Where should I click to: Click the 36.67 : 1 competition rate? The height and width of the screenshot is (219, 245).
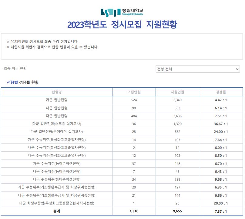(221, 124)
